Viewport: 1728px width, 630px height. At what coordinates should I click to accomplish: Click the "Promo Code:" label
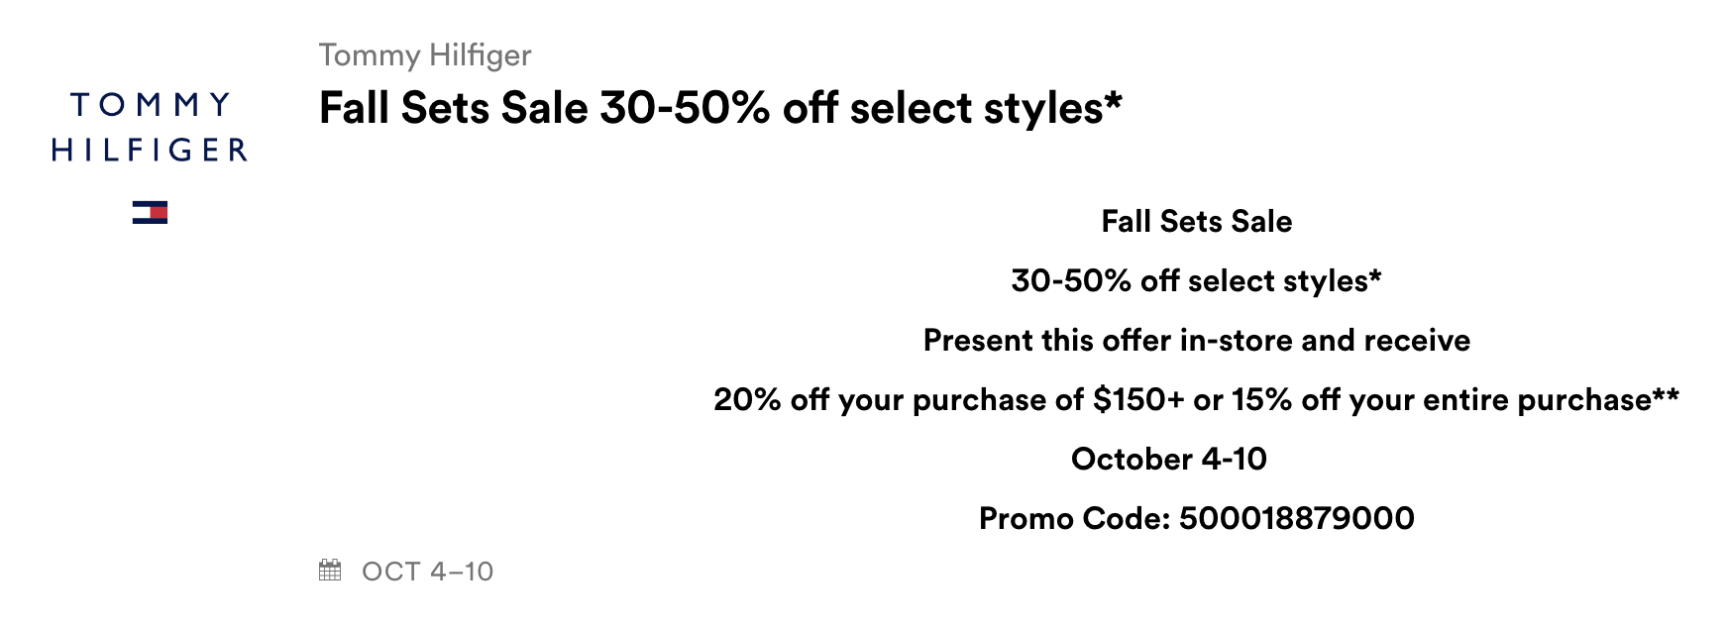pos(1074,518)
